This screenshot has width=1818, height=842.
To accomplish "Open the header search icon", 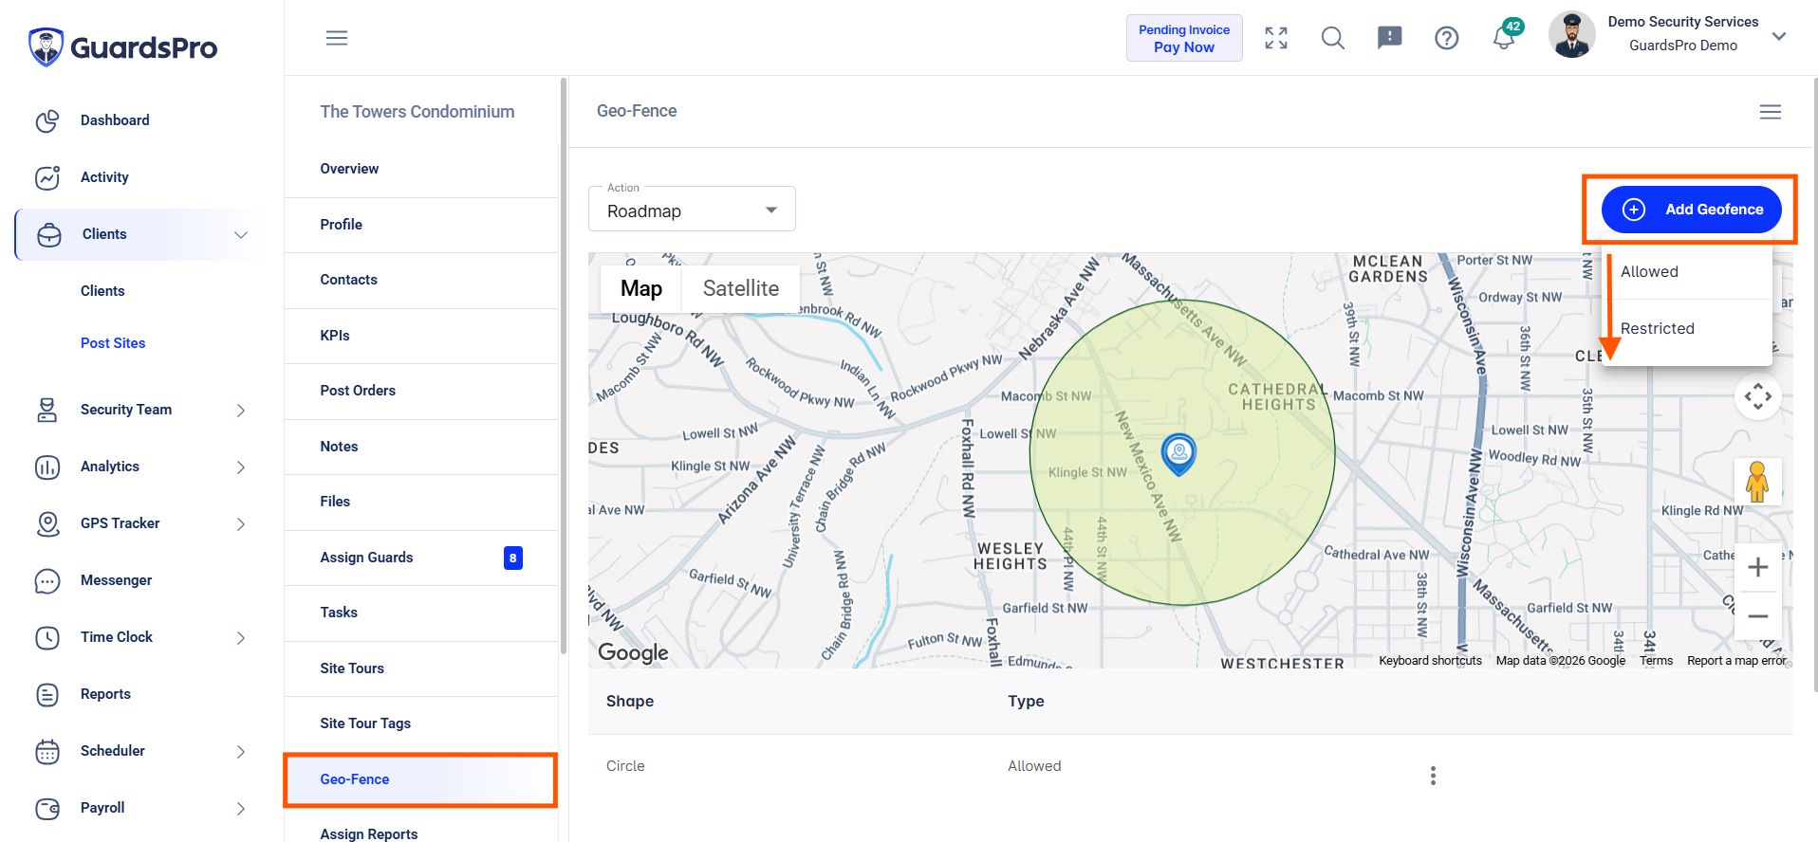I will click(1333, 38).
